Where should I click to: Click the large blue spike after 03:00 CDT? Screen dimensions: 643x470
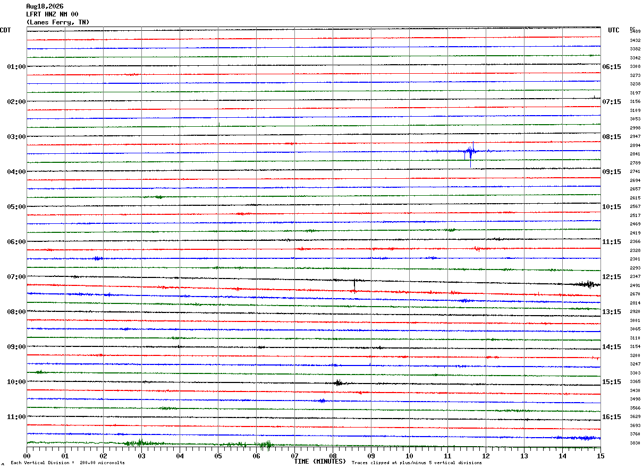click(x=470, y=154)
